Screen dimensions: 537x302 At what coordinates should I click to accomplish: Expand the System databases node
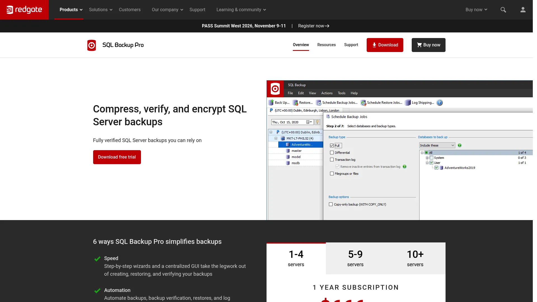(427, 158)
